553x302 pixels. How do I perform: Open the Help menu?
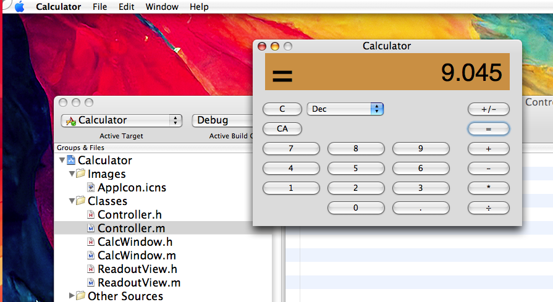coord(199,7)
